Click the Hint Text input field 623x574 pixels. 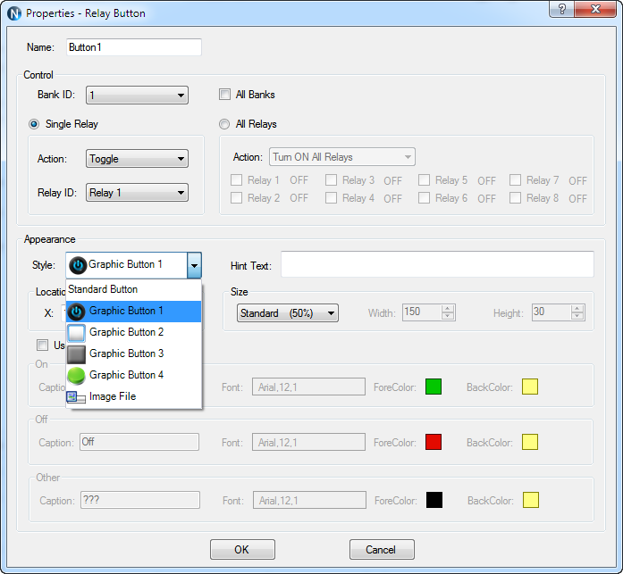click(x=437, y=264)
